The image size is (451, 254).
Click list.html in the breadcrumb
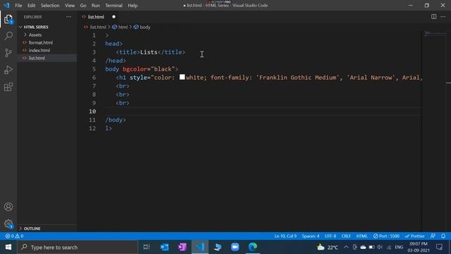coord(98,27)
